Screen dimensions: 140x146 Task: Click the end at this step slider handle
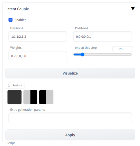pos(82,54)
